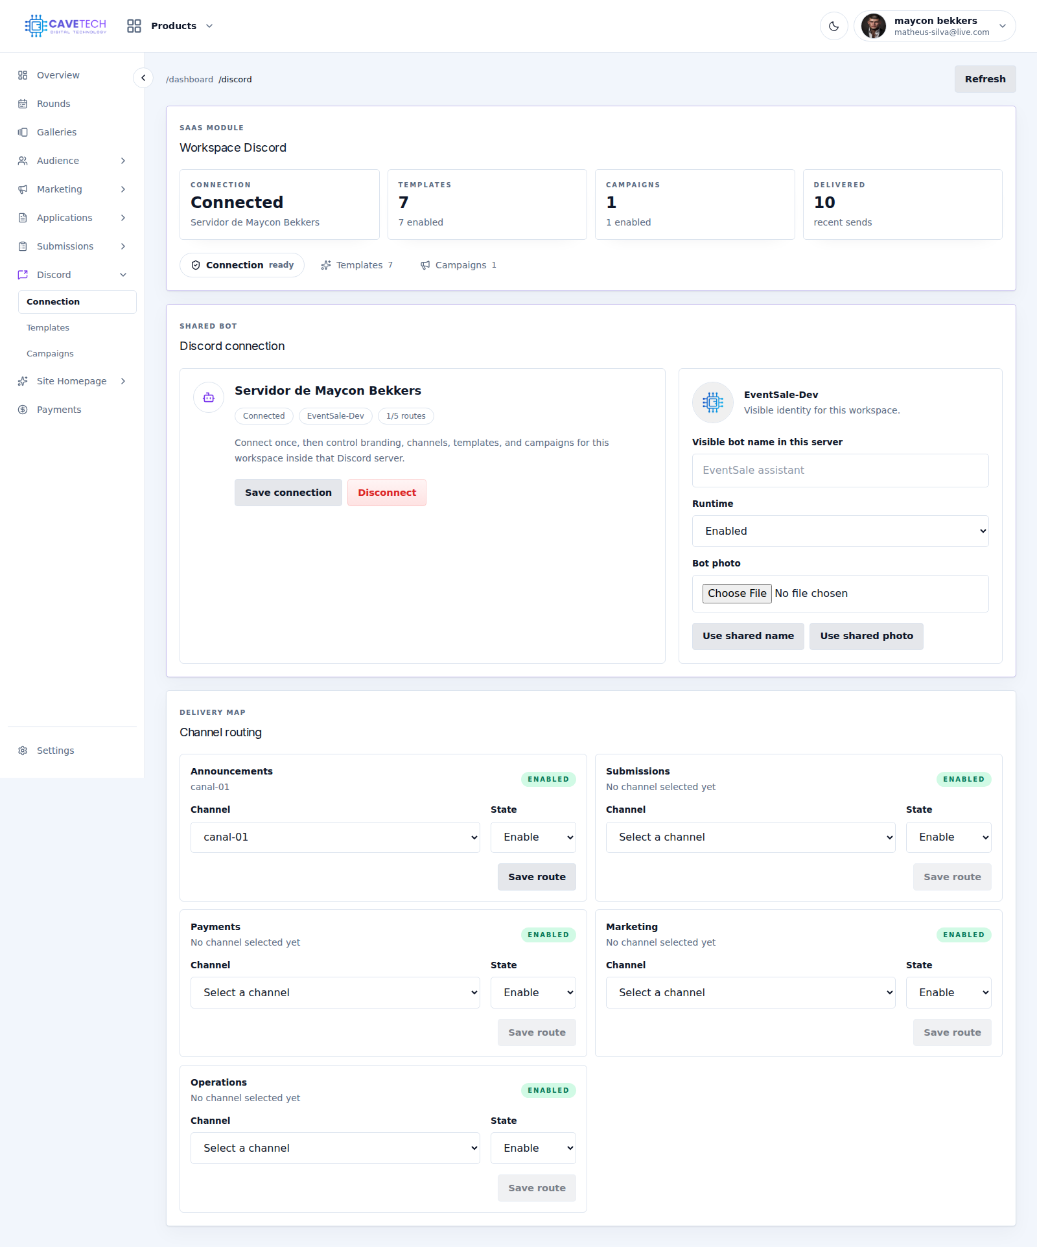Screen dimensions: 1037x1247
Task: Click the shield icon in Connection tab
Action: click(196, 265)
